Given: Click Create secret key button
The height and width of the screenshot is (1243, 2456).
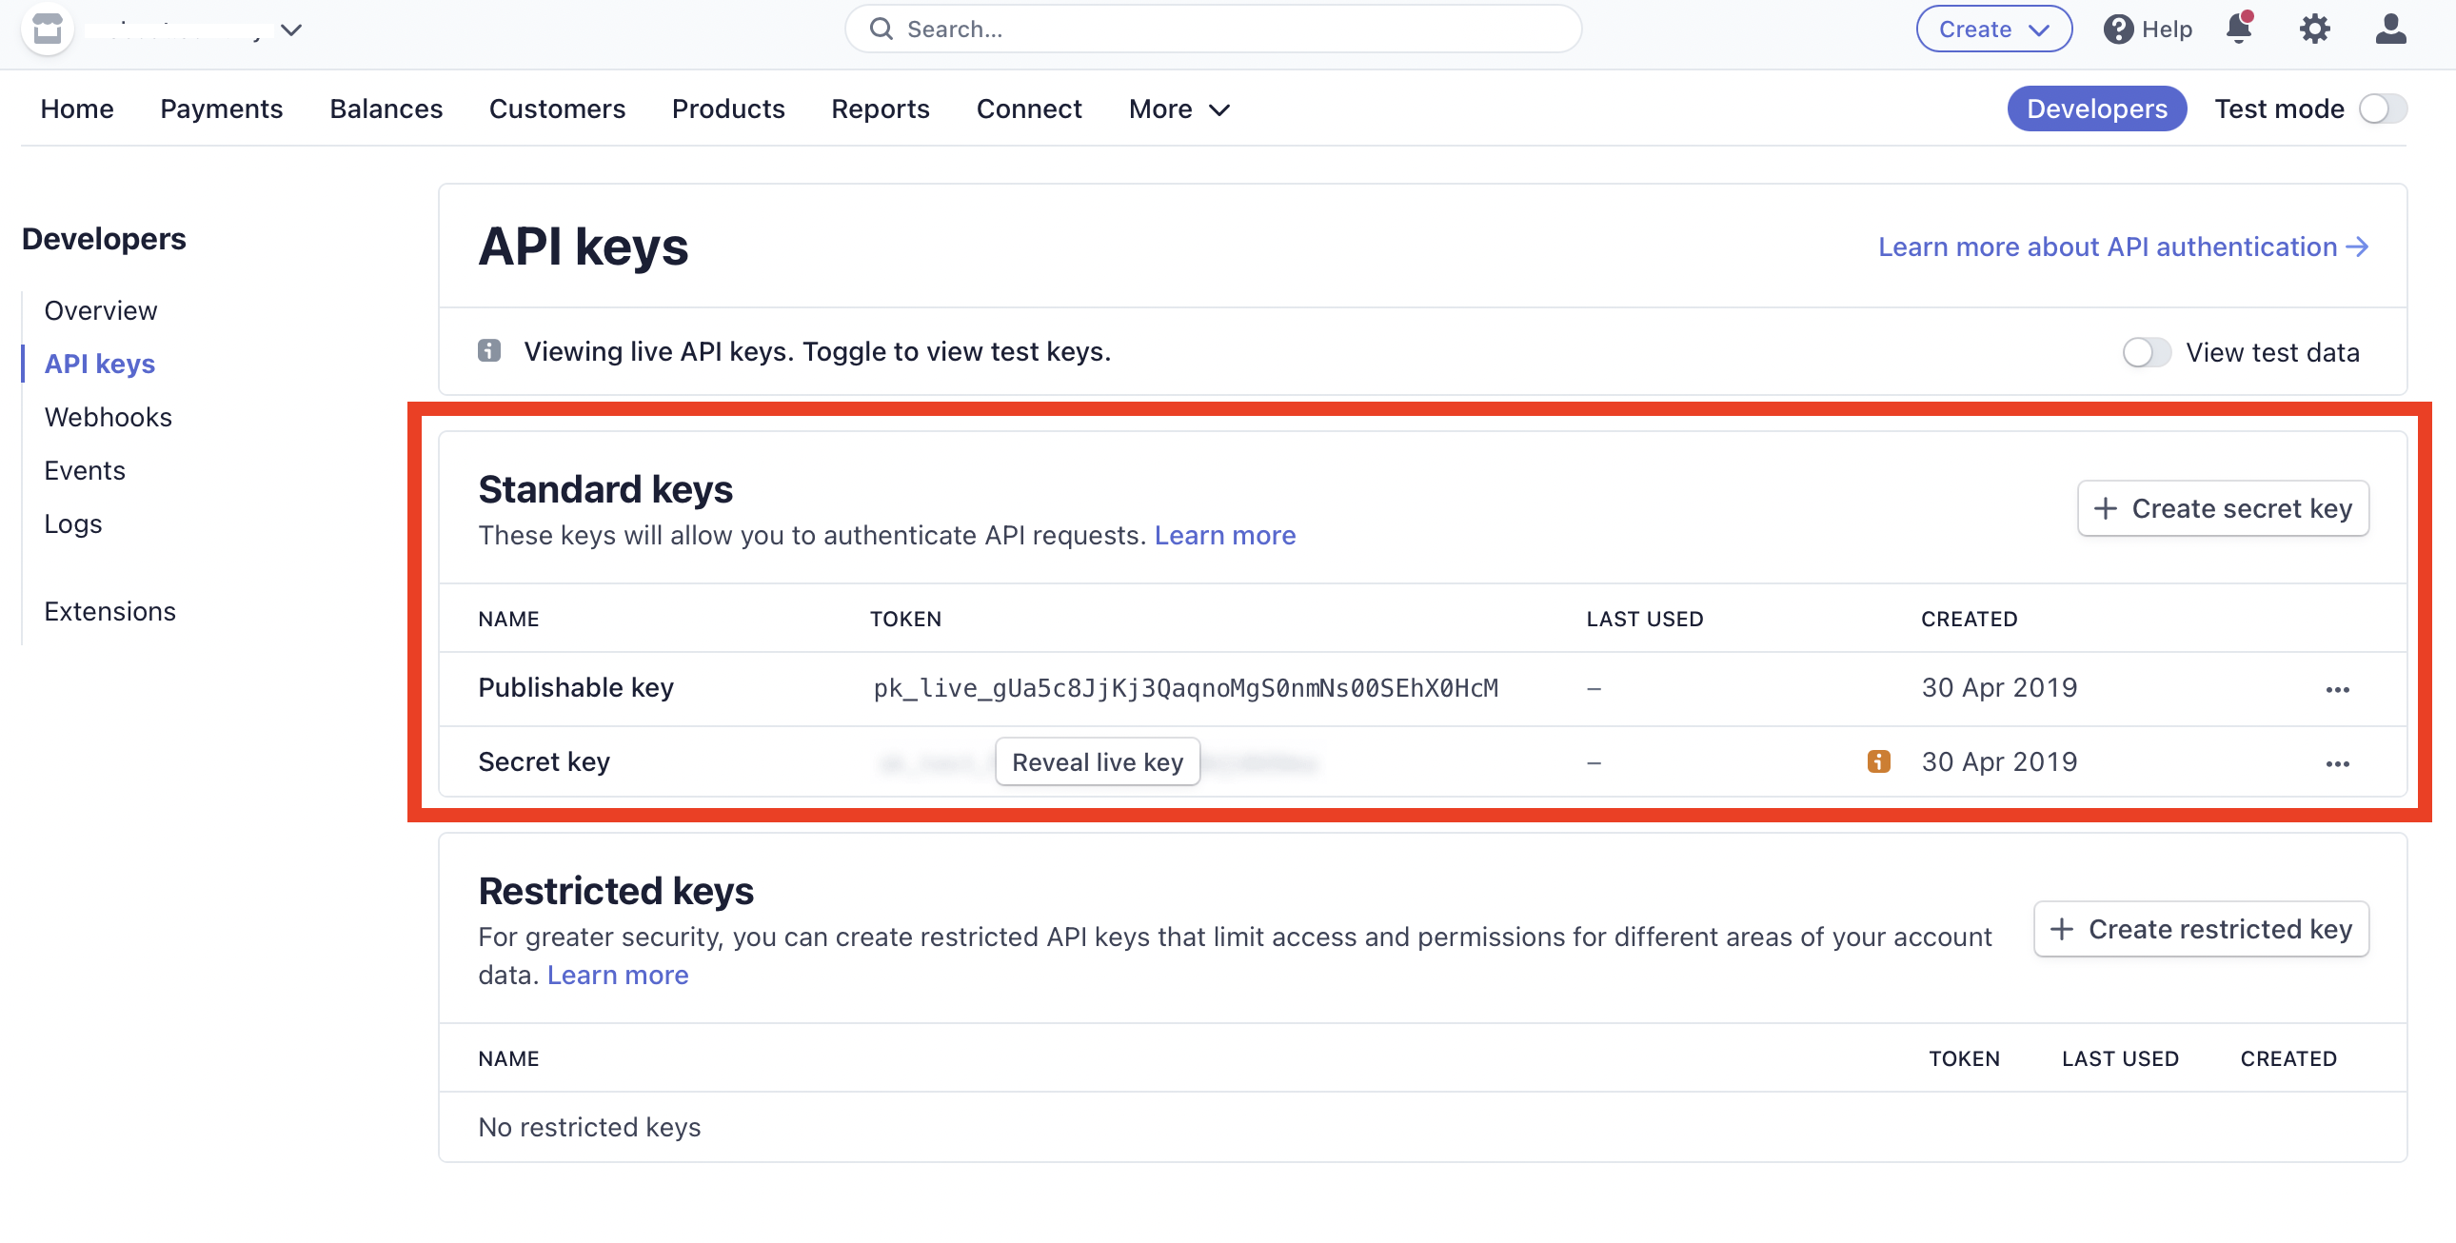Looking at the screenshot, I should click(2223, 508).
